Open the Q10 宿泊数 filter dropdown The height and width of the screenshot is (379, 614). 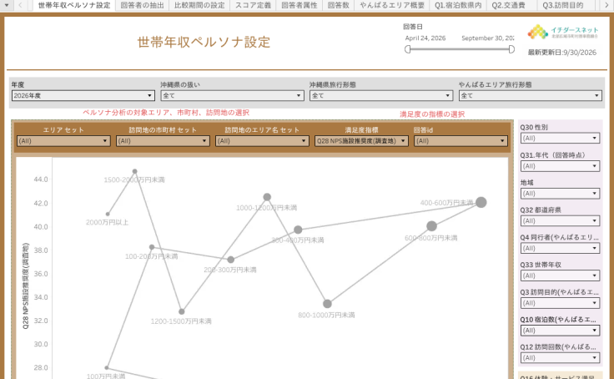point(560,331)
